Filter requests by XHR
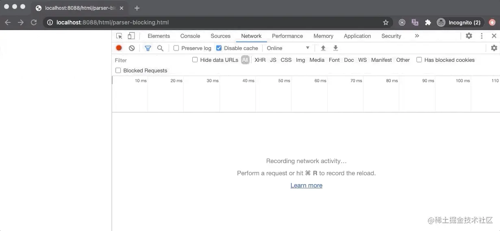 pos(260,60)
